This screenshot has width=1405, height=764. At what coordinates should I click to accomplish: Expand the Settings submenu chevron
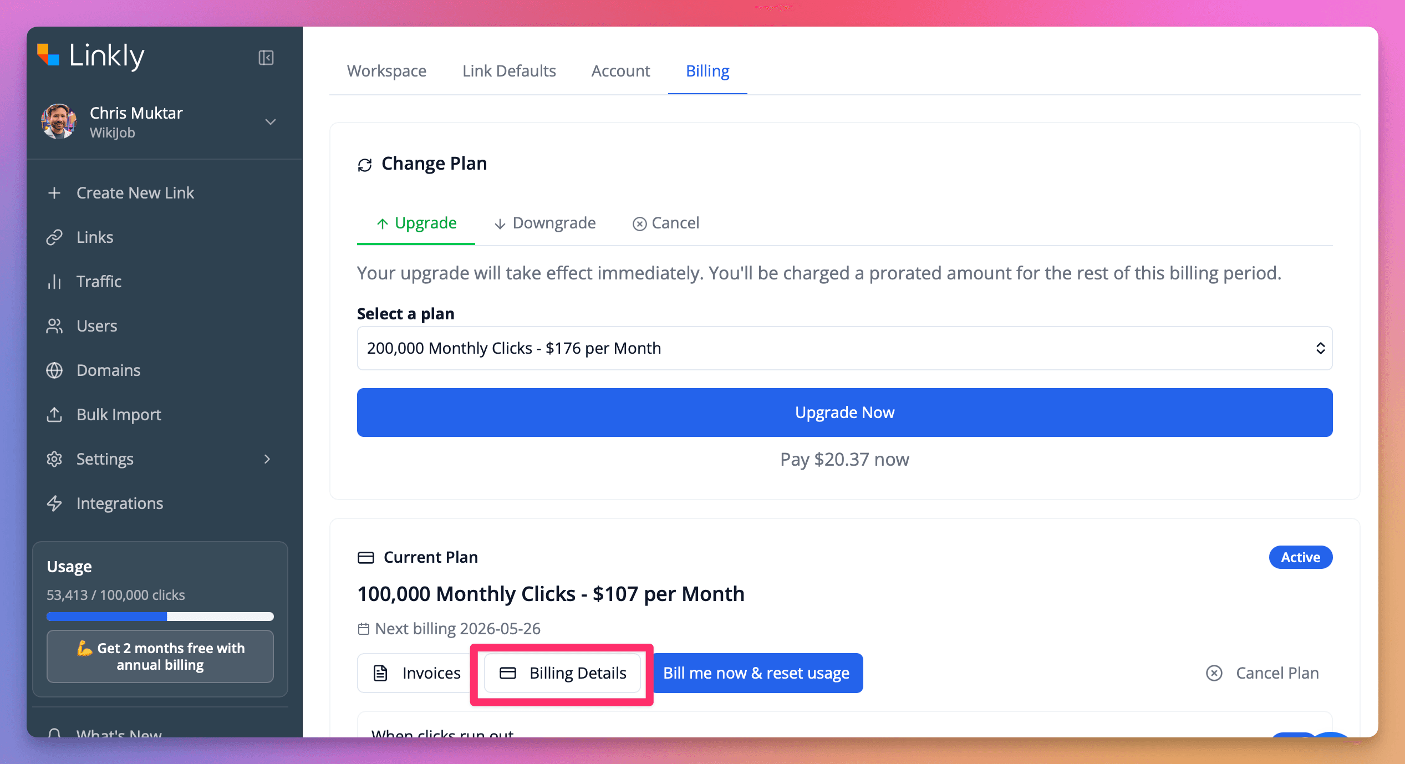tap(267, 459)
